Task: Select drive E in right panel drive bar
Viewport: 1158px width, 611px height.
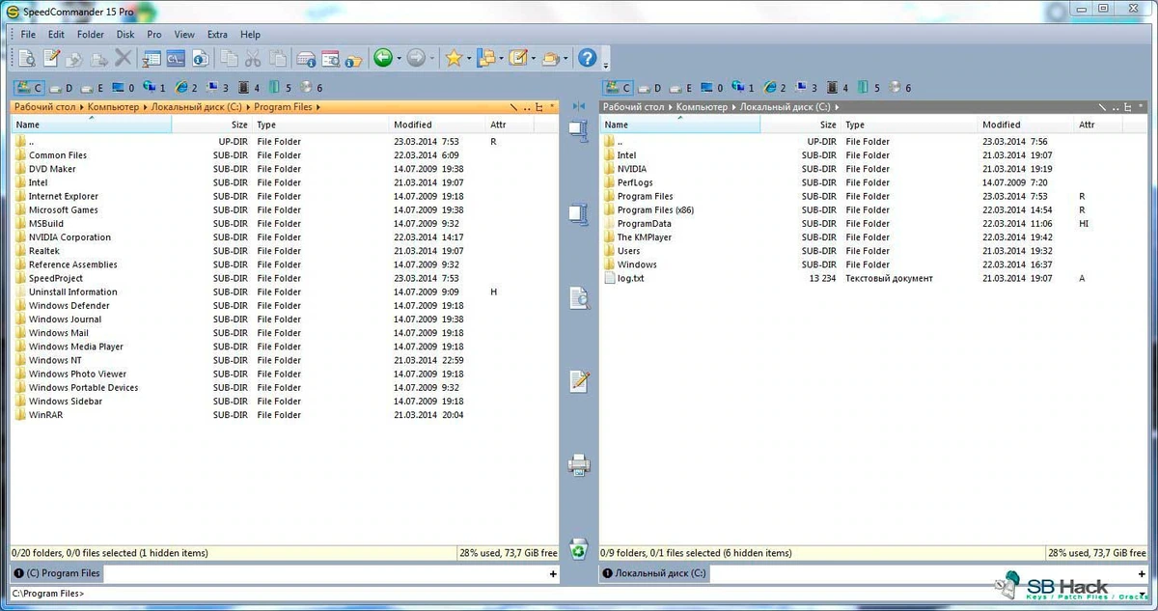Action: point(680,88)
